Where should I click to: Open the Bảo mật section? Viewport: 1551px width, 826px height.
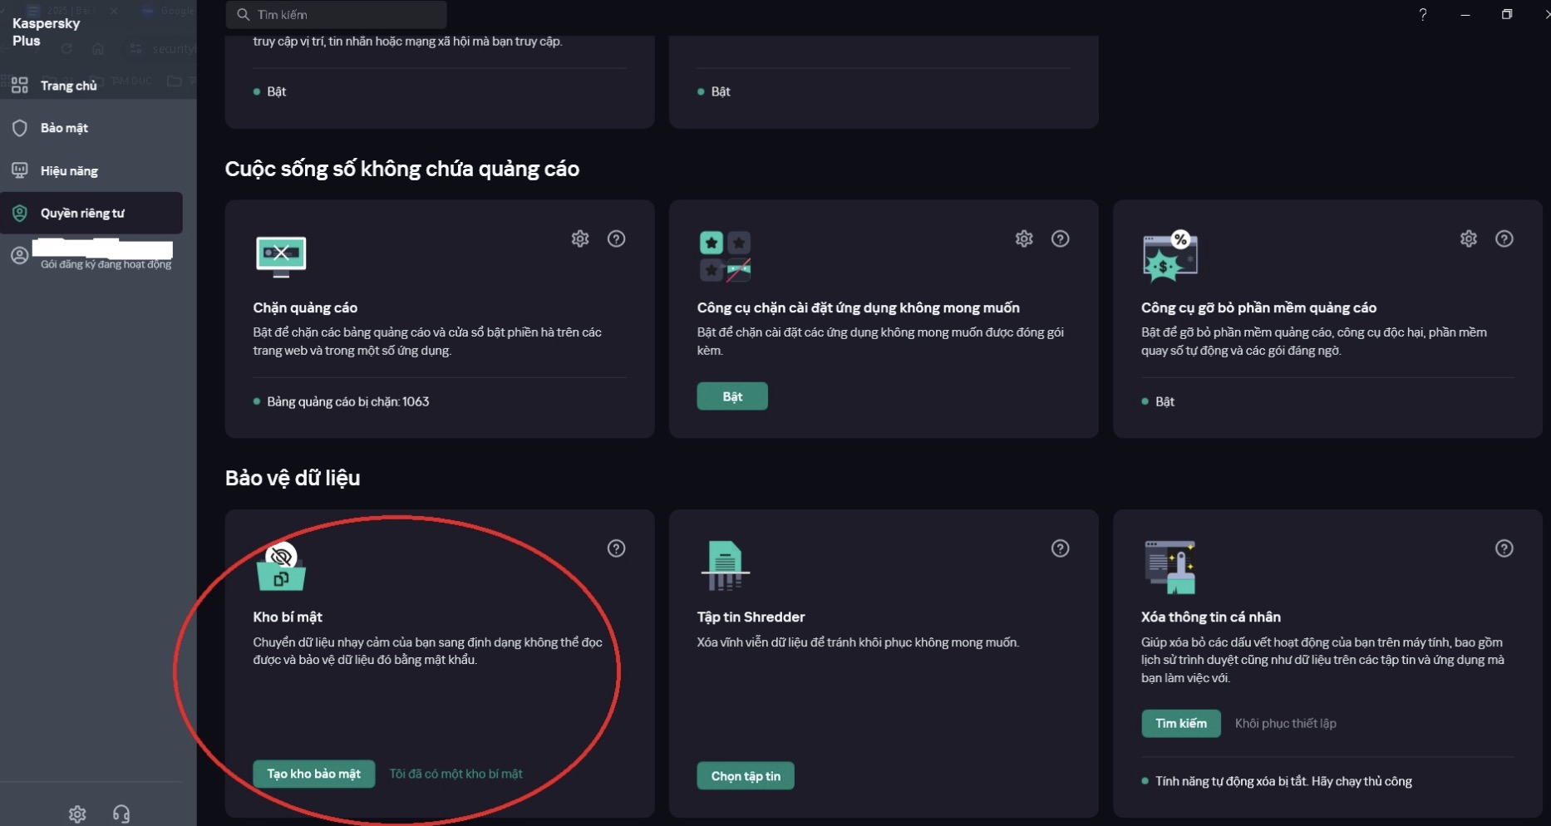click(62, 128)
